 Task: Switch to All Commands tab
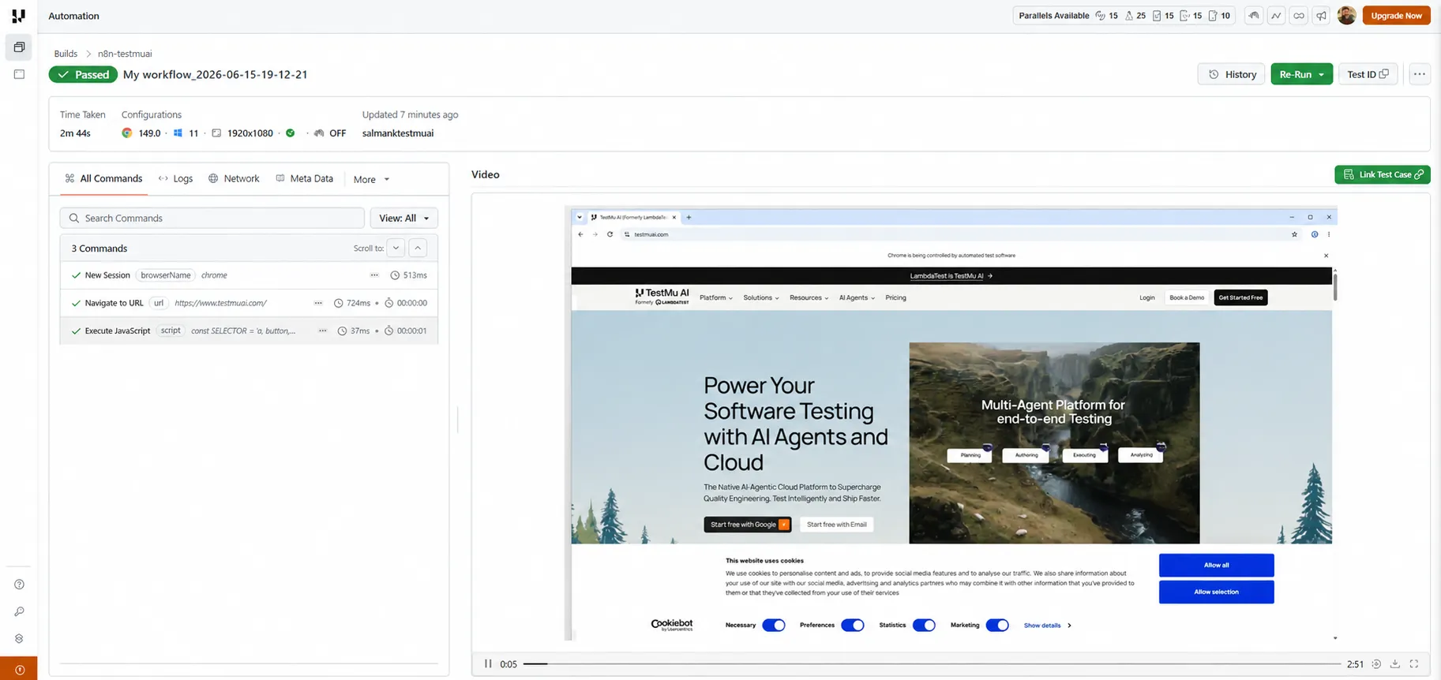103,178
